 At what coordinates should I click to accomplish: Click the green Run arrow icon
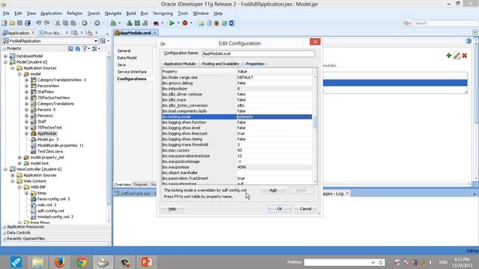pos(171,23)
